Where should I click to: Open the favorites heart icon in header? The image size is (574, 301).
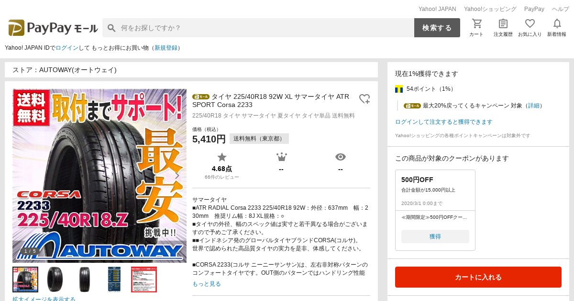pos(530,23)
